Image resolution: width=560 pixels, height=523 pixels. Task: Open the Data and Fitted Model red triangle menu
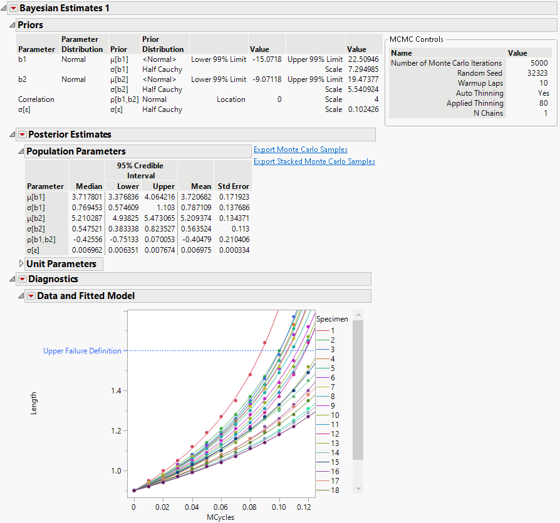coord(31,295)
